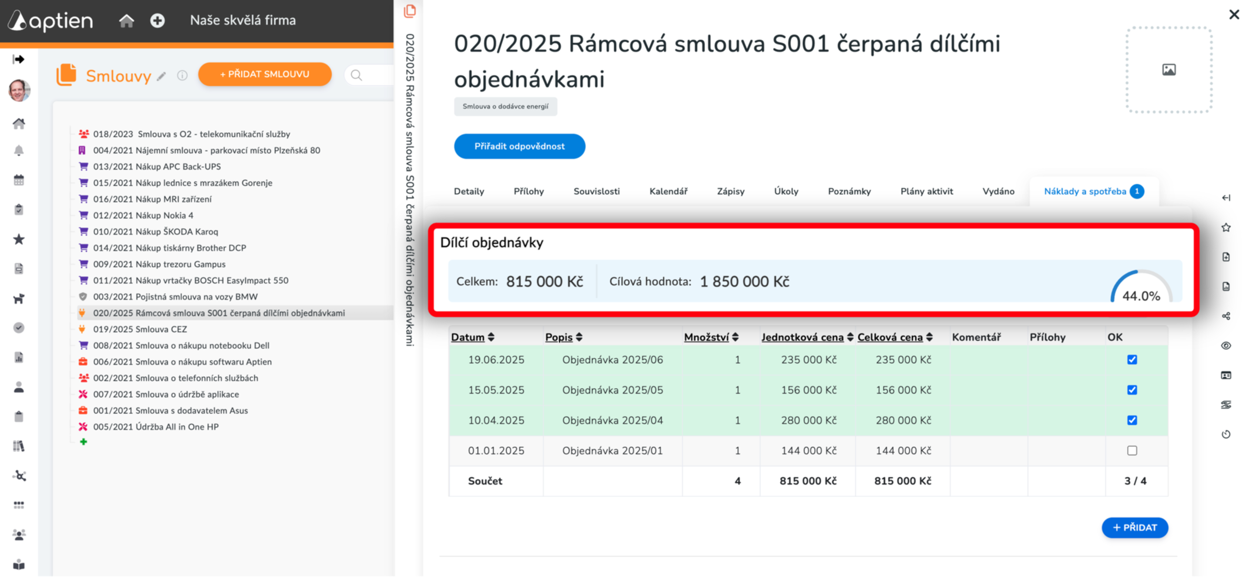Edit Smlouvy title with pencil icon
Screen dimensions: 1254x577
pos(162,77)
